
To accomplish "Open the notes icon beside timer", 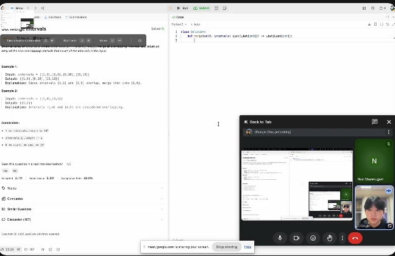I will [x=224, y=9].
